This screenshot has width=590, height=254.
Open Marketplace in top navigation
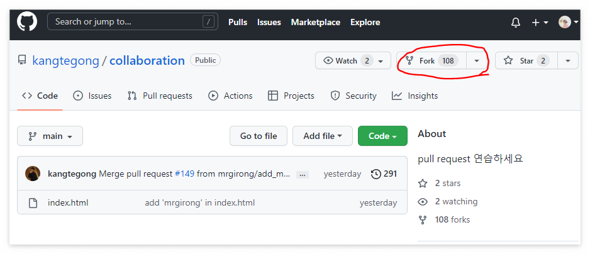[x=315, y=22]
